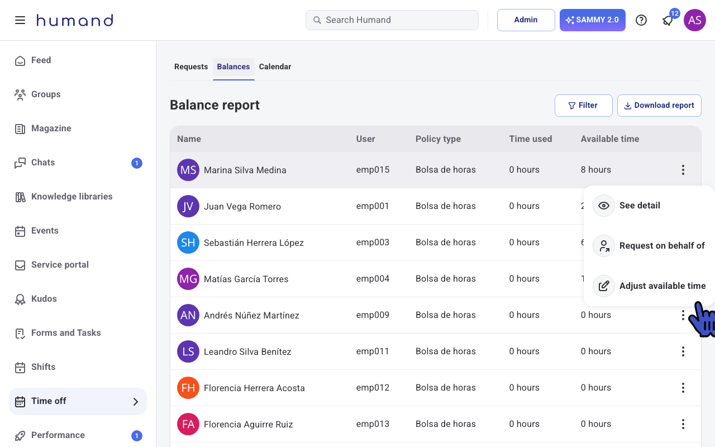
Task: Open Groups from the sidebar
Action: [x=78, y=94]
